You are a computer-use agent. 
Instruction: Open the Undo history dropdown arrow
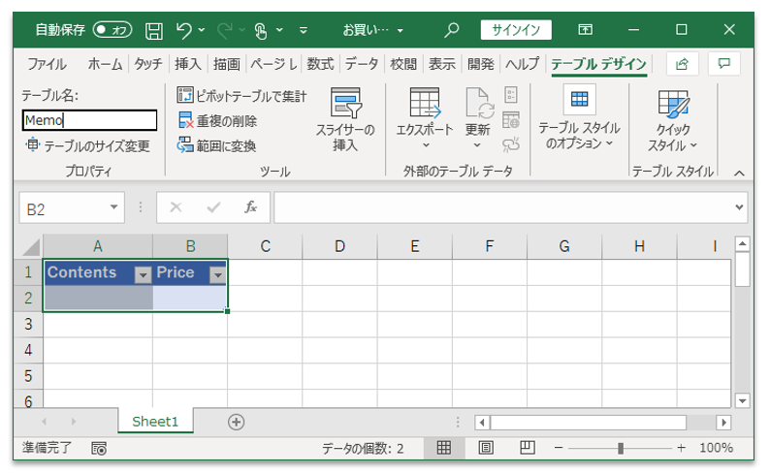tap(202, 30)
